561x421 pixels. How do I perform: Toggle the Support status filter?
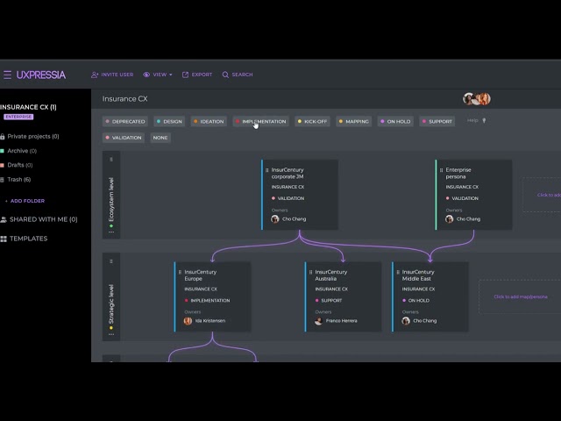coord(437,121)
